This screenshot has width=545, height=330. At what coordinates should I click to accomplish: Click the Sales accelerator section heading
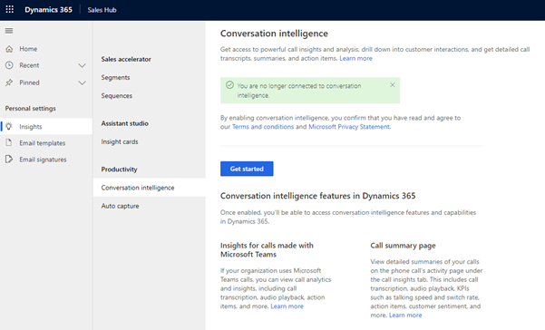pos(126,60)
